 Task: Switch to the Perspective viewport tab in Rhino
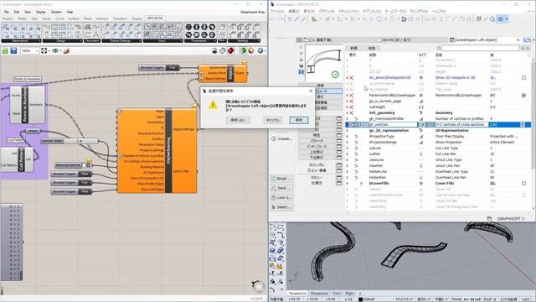pos(297,294)
